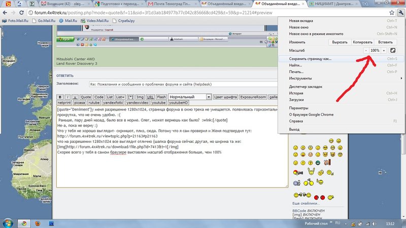Insert Quote tag with the Quote button
The image size is (406, 228).
tap(86, 97)
